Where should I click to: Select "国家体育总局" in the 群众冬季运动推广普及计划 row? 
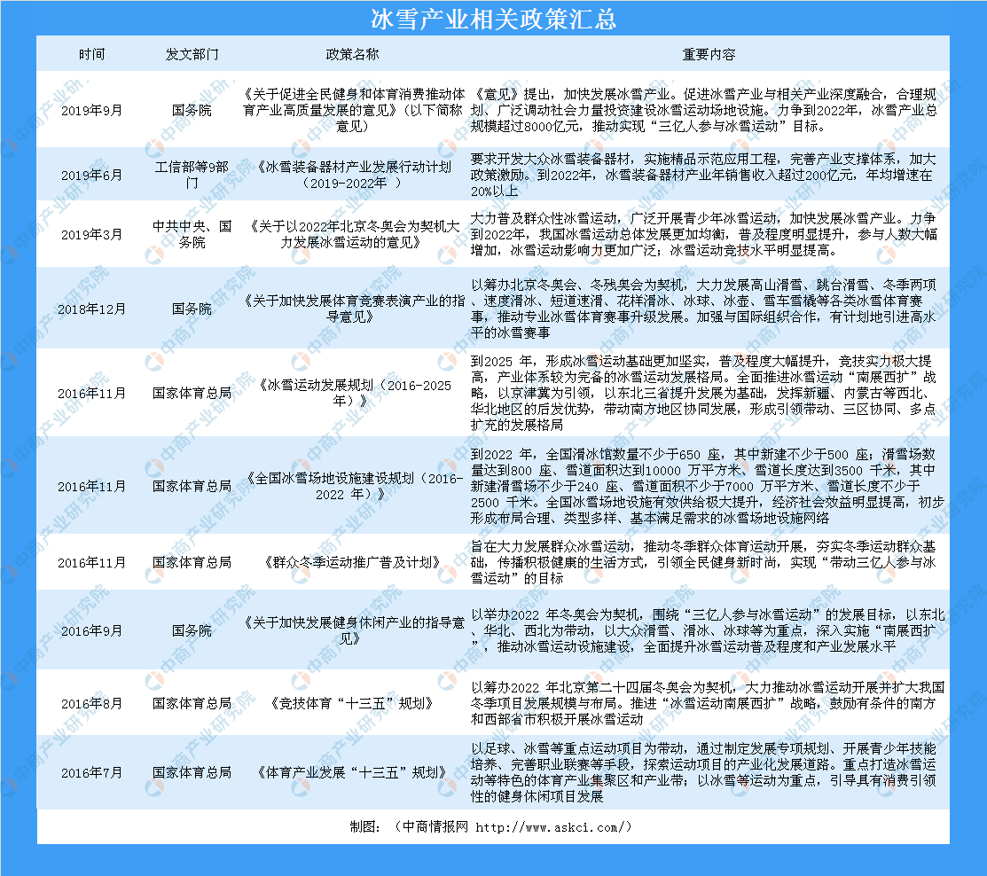[192, 563]
